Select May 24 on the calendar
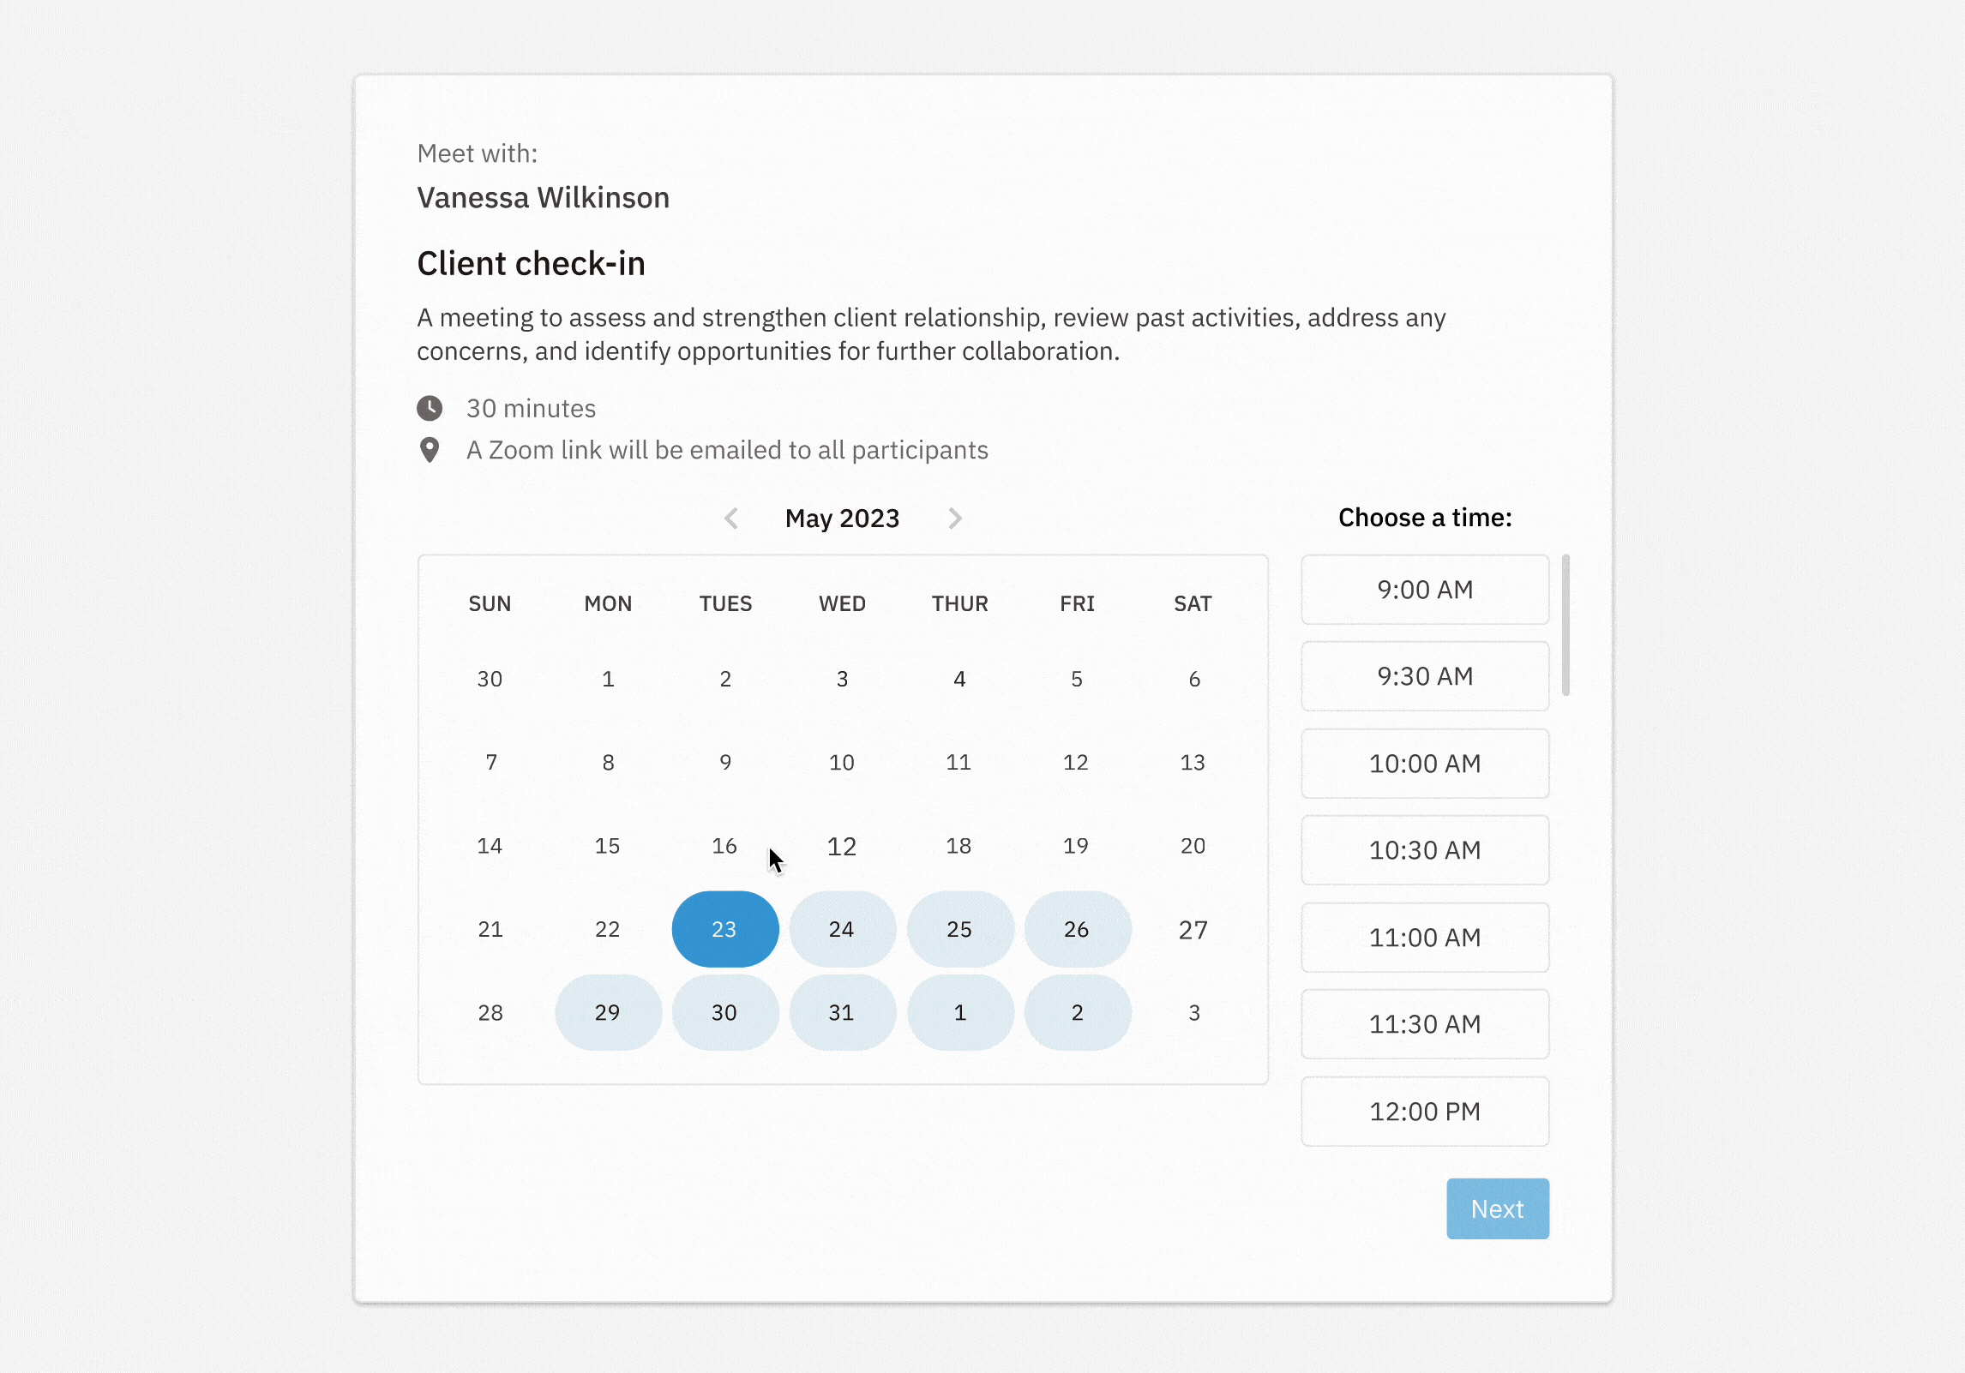Screen dimensions: 1965x1373 click(x=842, y=929)
